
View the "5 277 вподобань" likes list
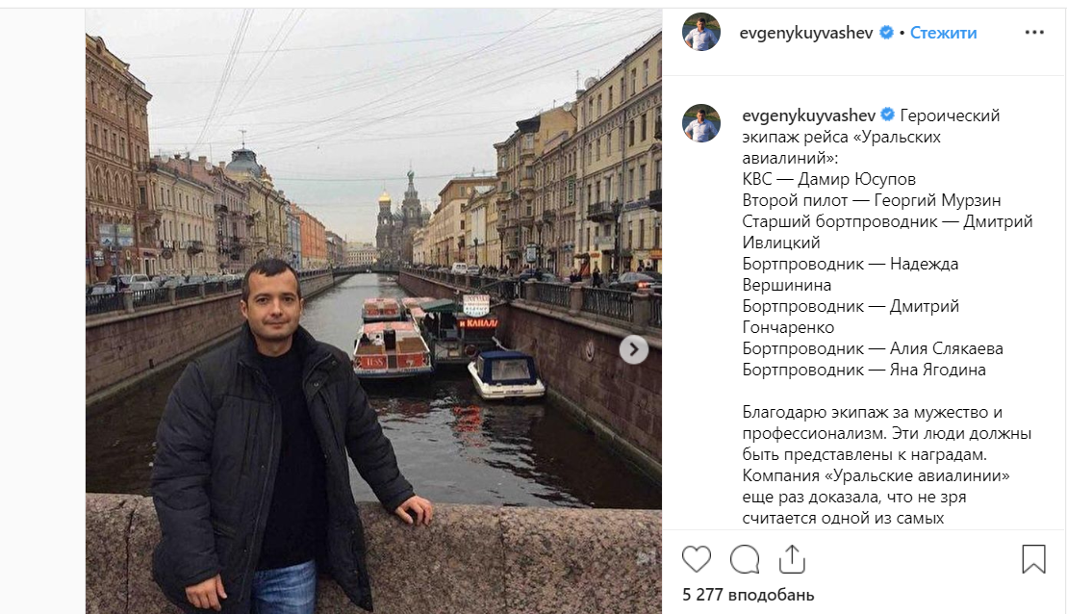pyautogui.click(x=748, y=594)
